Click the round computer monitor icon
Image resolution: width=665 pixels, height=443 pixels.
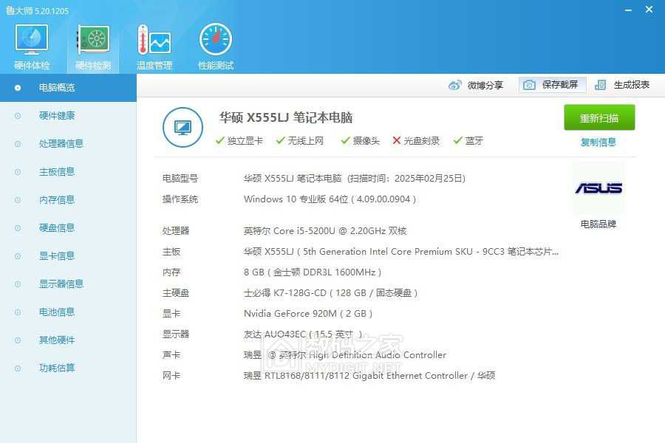coord(183,127)
